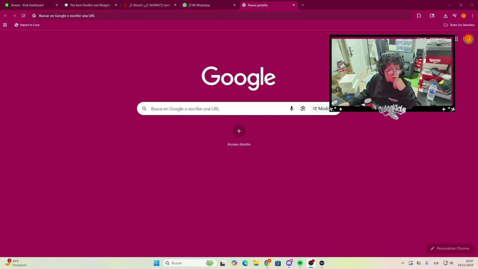Open Google account avatar on page
478x269 pixels.
coord(468,39)
